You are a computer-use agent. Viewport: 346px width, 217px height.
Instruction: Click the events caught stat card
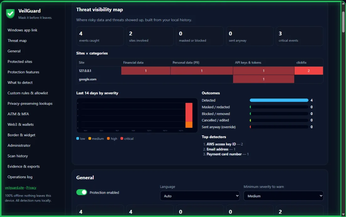tap(100, 36)
